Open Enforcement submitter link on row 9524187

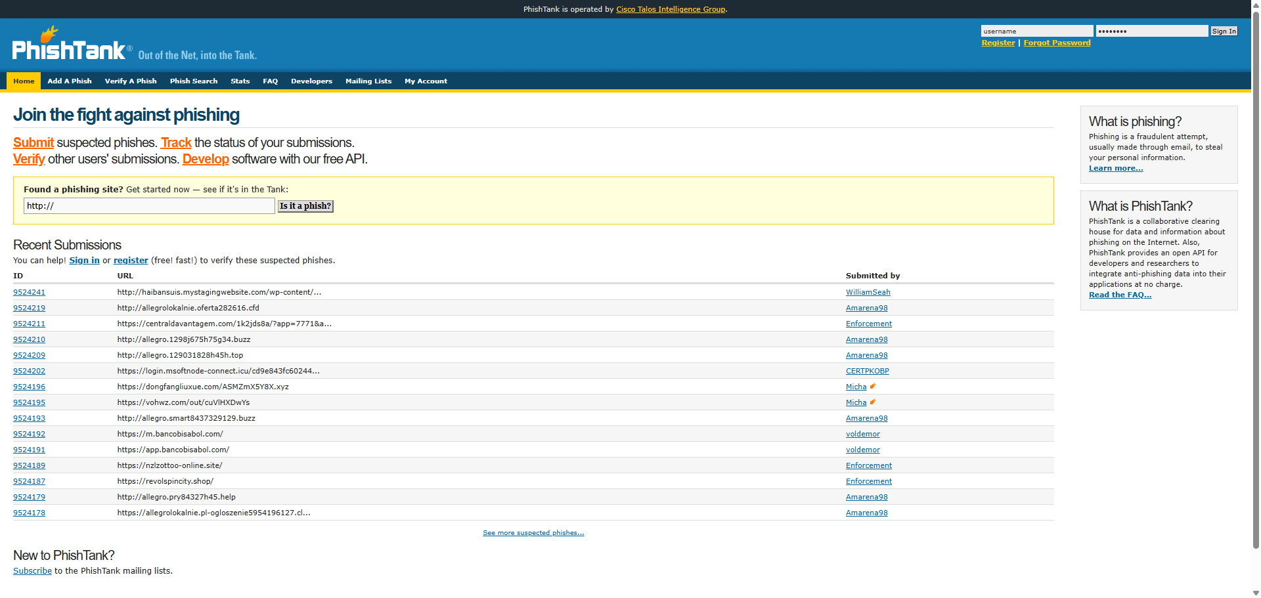pos(869,481)
